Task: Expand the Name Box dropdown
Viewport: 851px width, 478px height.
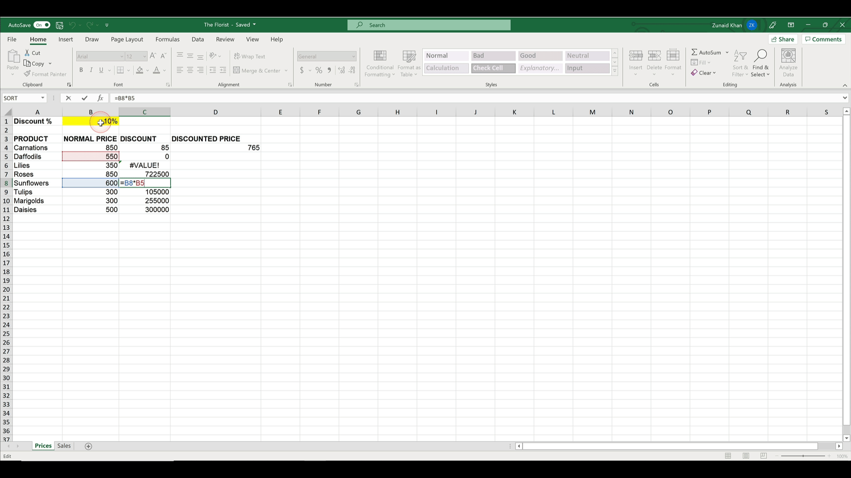Action: (43, 98)
